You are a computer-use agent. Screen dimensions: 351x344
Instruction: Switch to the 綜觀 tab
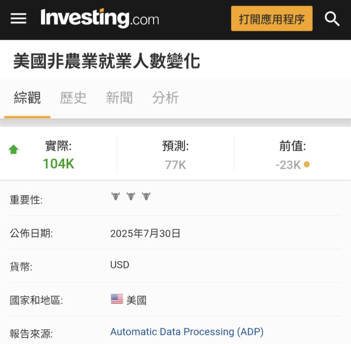[x=27, y=98]
